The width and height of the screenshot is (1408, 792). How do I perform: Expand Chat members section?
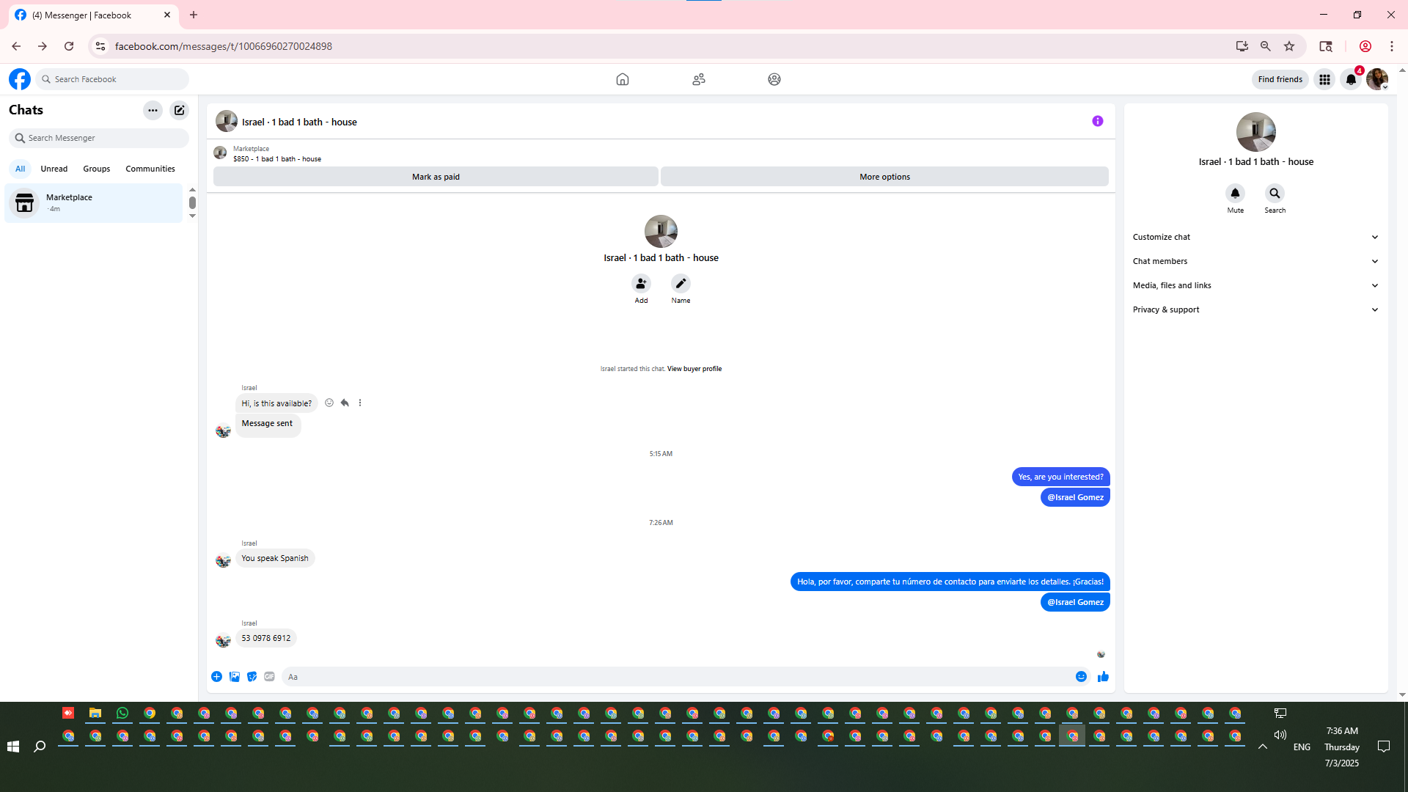tap(1255, 261)
